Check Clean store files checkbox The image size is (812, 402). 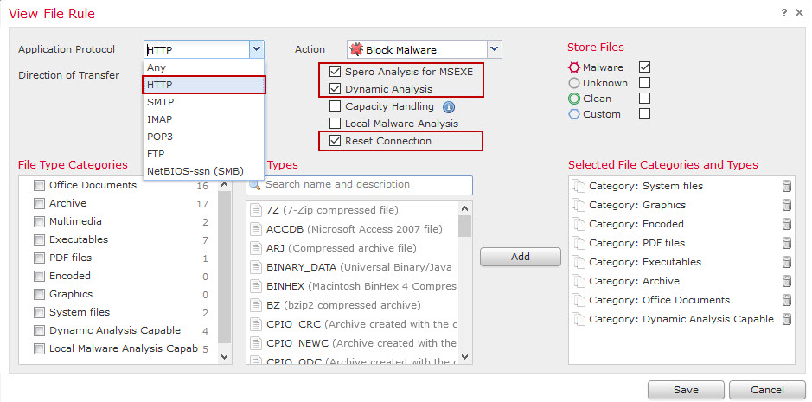[645, 99]
